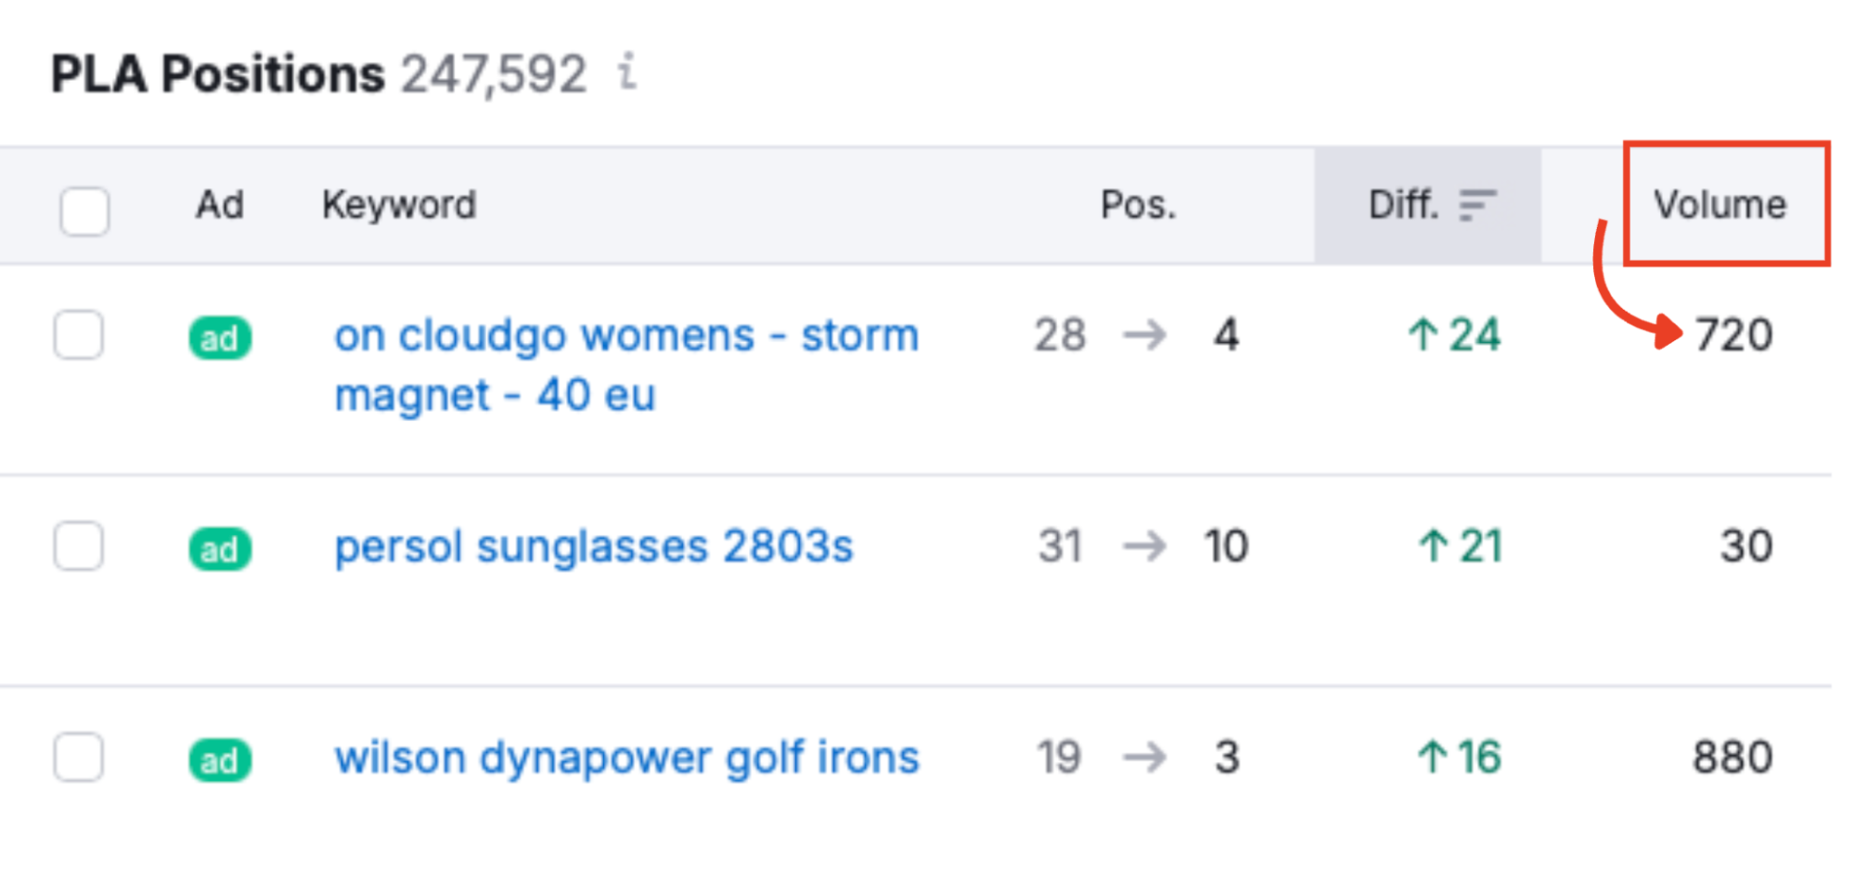This screenshot has height=880, width=1855.
Task: Click position arrow in wilson dynapower row
Action: tap(1144, 758)
